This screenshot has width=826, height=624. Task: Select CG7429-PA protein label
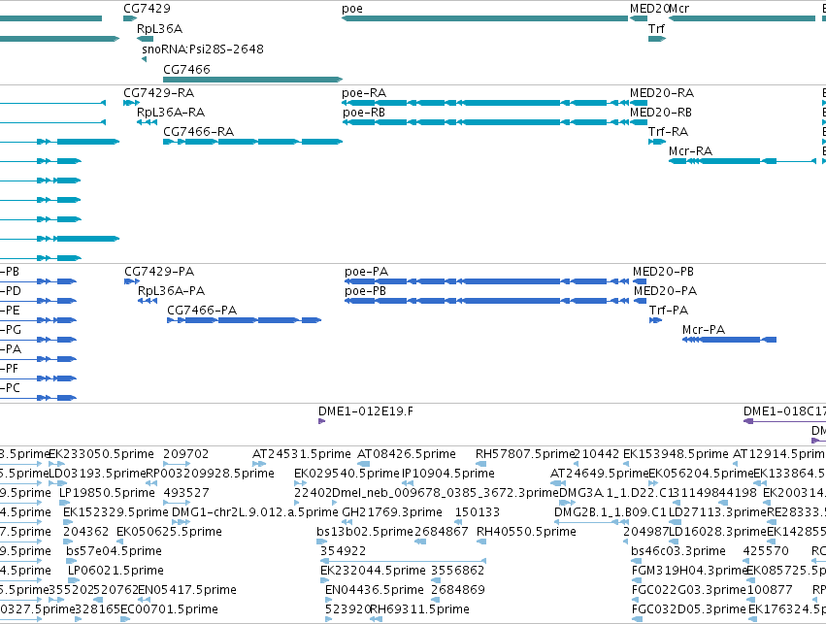coord(159,272)
